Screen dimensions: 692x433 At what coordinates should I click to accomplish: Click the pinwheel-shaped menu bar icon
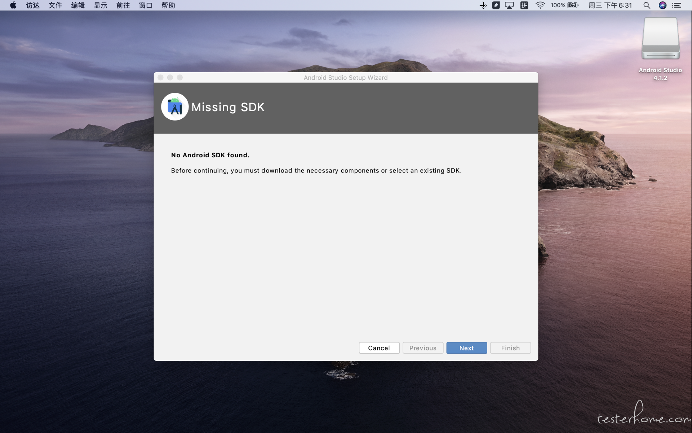(483, 5)
